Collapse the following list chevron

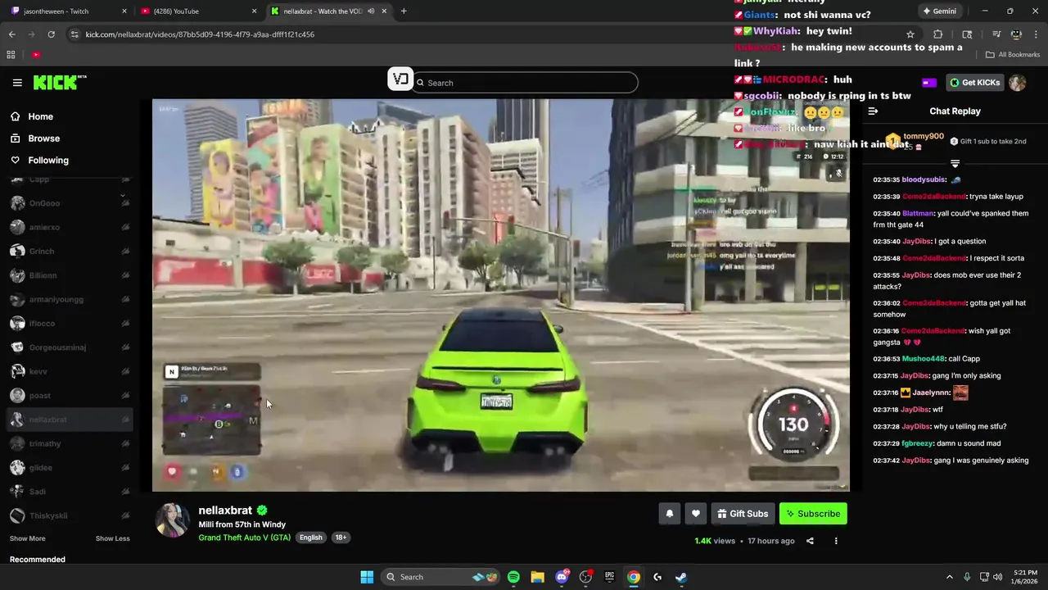tap(123, 196)
